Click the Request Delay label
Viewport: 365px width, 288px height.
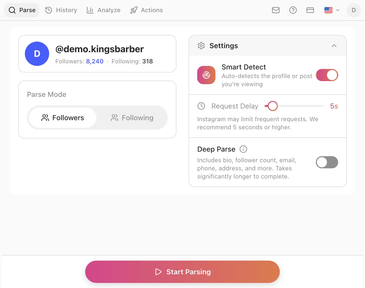235,106
